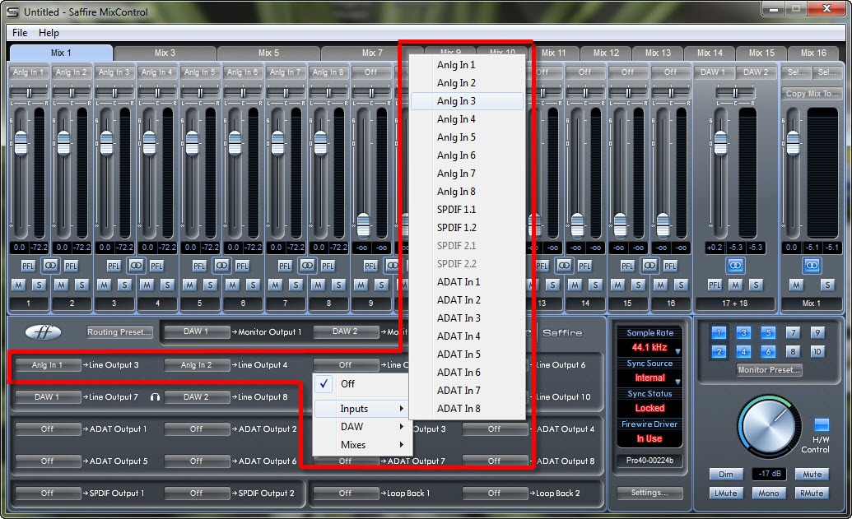Toggle stereo link on Mix 1 master strip
The width and height of the screenshot is (852, 519).
click(x=812, y=266)
